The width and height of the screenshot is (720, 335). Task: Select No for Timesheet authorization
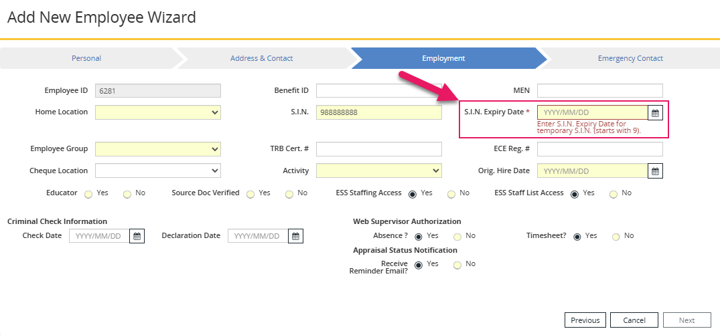click(x=616, y=237)
